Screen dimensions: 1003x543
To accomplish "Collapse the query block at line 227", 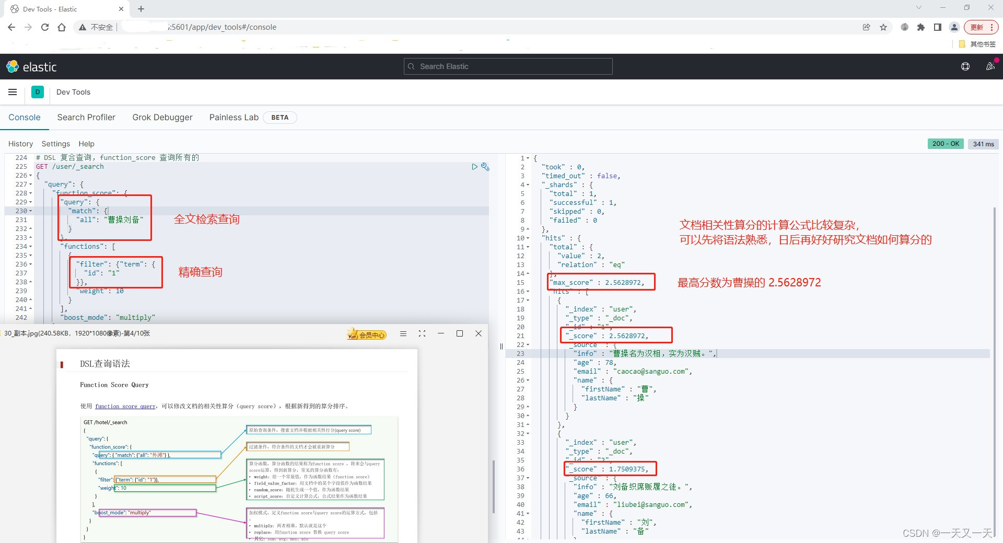I will pyautogui.click(x=30, y=184).
